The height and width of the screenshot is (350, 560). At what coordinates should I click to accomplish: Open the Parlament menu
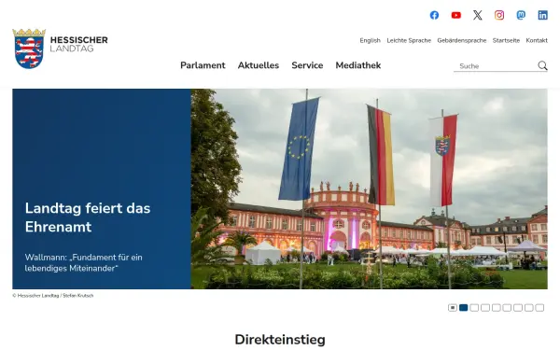203,65
